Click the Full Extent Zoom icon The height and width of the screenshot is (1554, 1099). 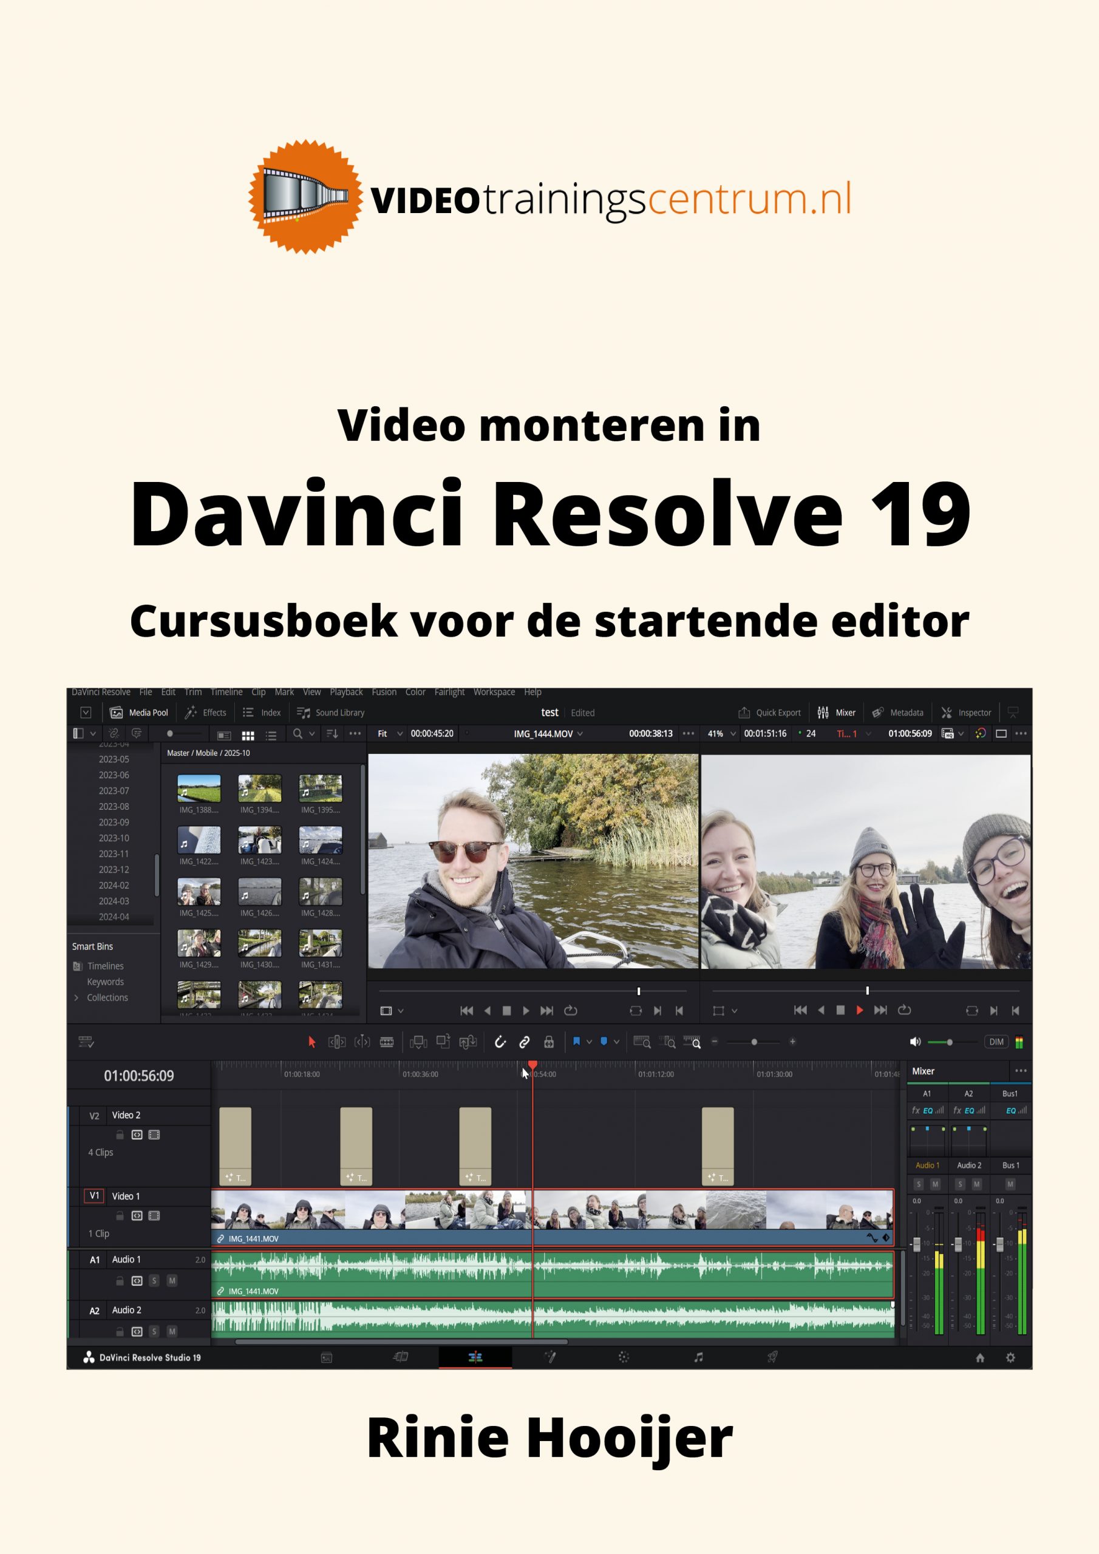tap(642, 1042)
